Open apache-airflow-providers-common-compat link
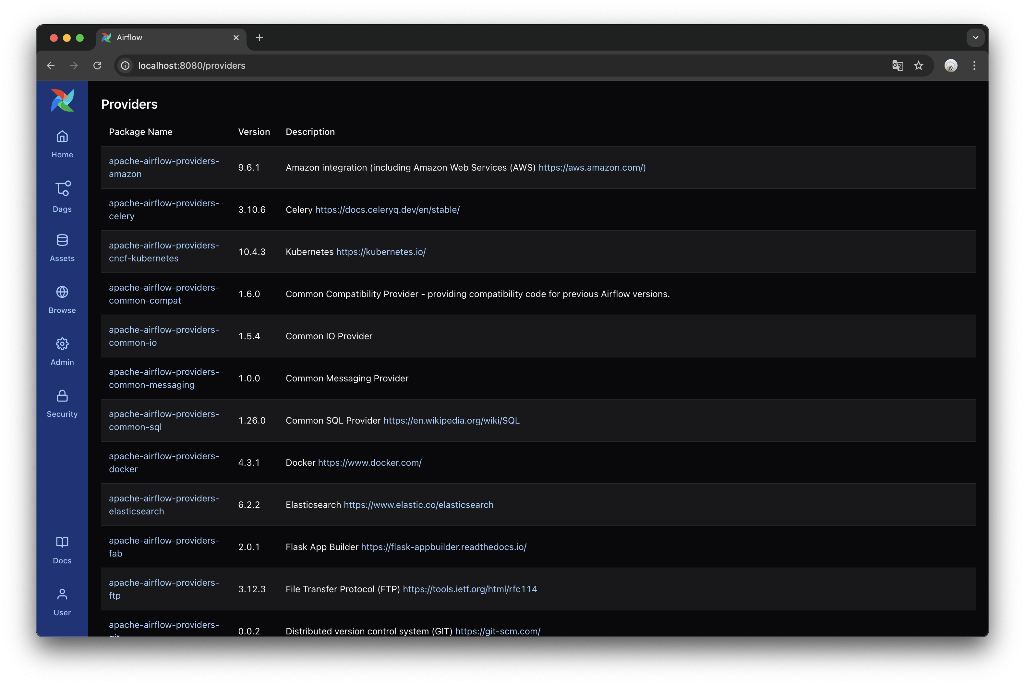Viewport: 1025px width, 685px height. (x=164, y=294)
